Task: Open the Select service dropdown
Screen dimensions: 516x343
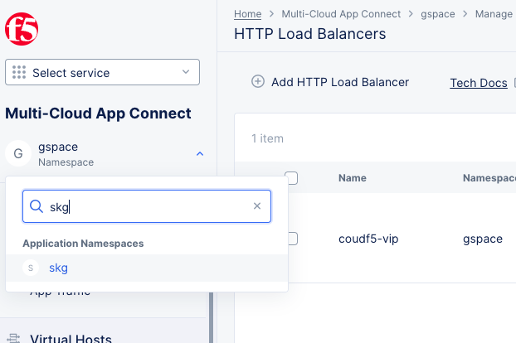Action: tap(102, 73)
